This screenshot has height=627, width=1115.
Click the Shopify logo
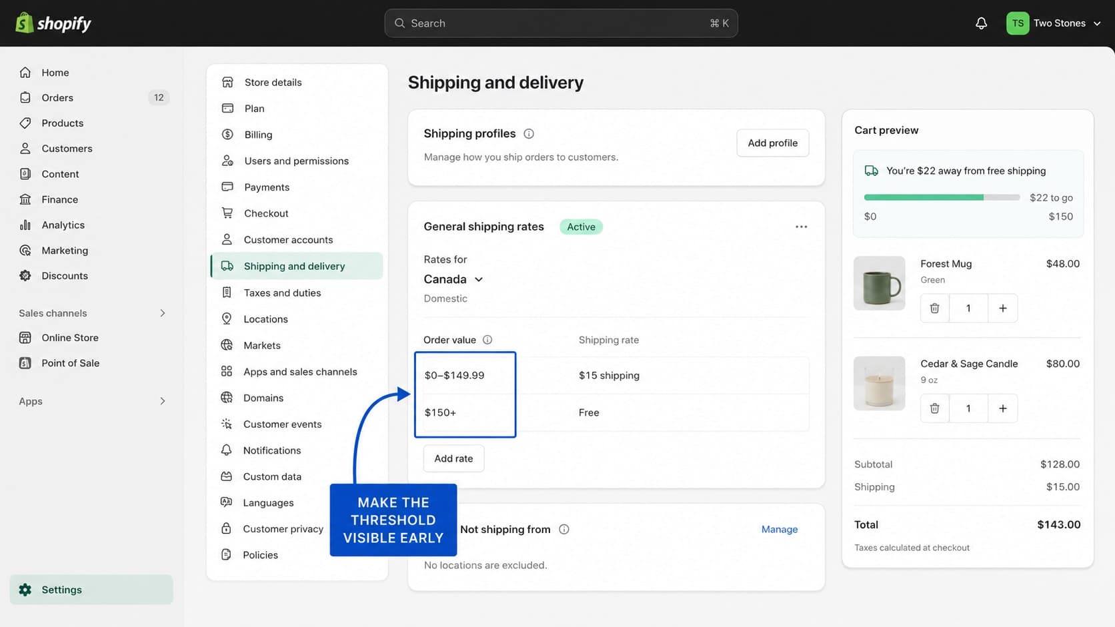pos(53,23)
